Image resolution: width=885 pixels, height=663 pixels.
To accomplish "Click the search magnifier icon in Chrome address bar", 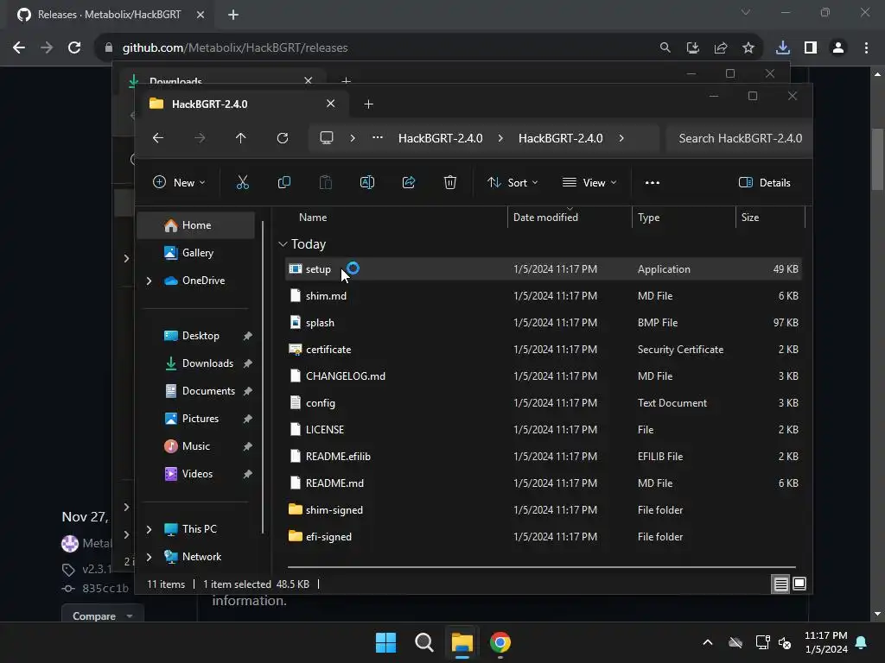I will tap(665, 48).
